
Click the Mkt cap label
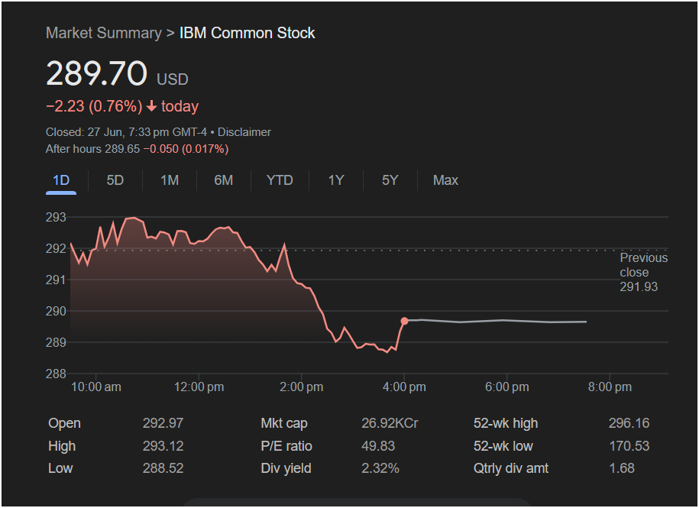click(284, 423)
